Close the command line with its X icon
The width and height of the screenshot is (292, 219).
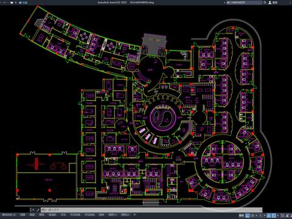pyautogui.click(x=33, y=210)
